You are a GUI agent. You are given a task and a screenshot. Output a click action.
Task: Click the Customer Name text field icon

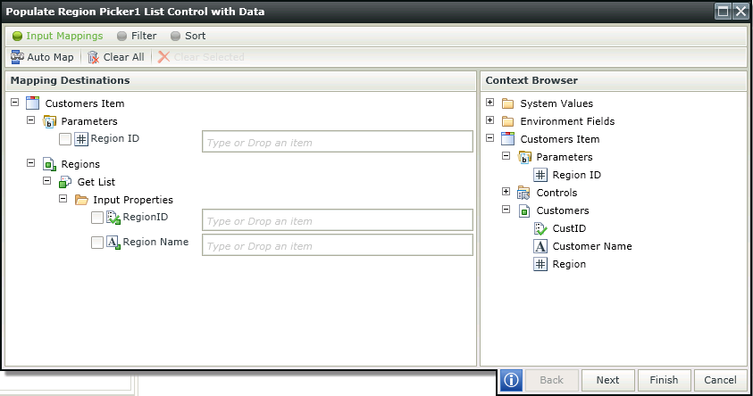(540, 246)
